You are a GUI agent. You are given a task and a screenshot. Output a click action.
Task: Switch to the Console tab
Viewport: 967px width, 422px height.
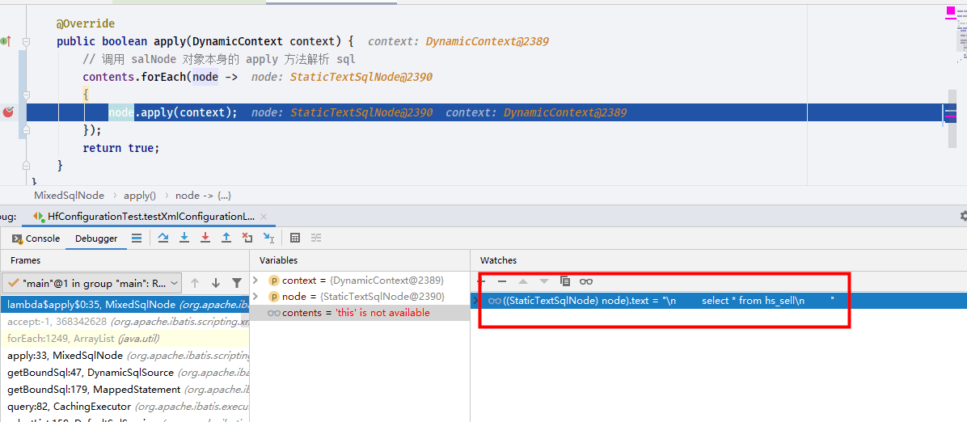(x=36, y=238)
